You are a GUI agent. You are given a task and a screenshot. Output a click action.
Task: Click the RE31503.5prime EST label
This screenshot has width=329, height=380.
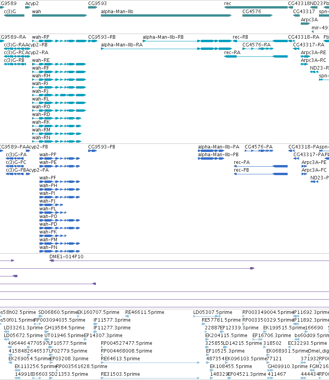coord(120,375)
